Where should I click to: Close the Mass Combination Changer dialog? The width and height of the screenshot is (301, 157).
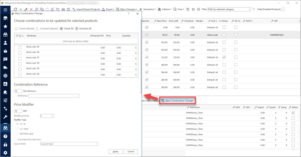(x=137, y=14)
